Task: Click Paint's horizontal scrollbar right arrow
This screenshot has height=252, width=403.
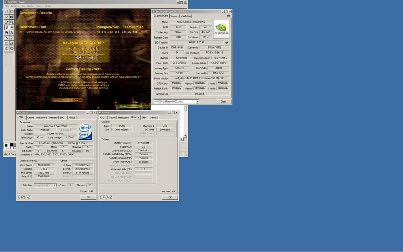Action: click(182, 139)
